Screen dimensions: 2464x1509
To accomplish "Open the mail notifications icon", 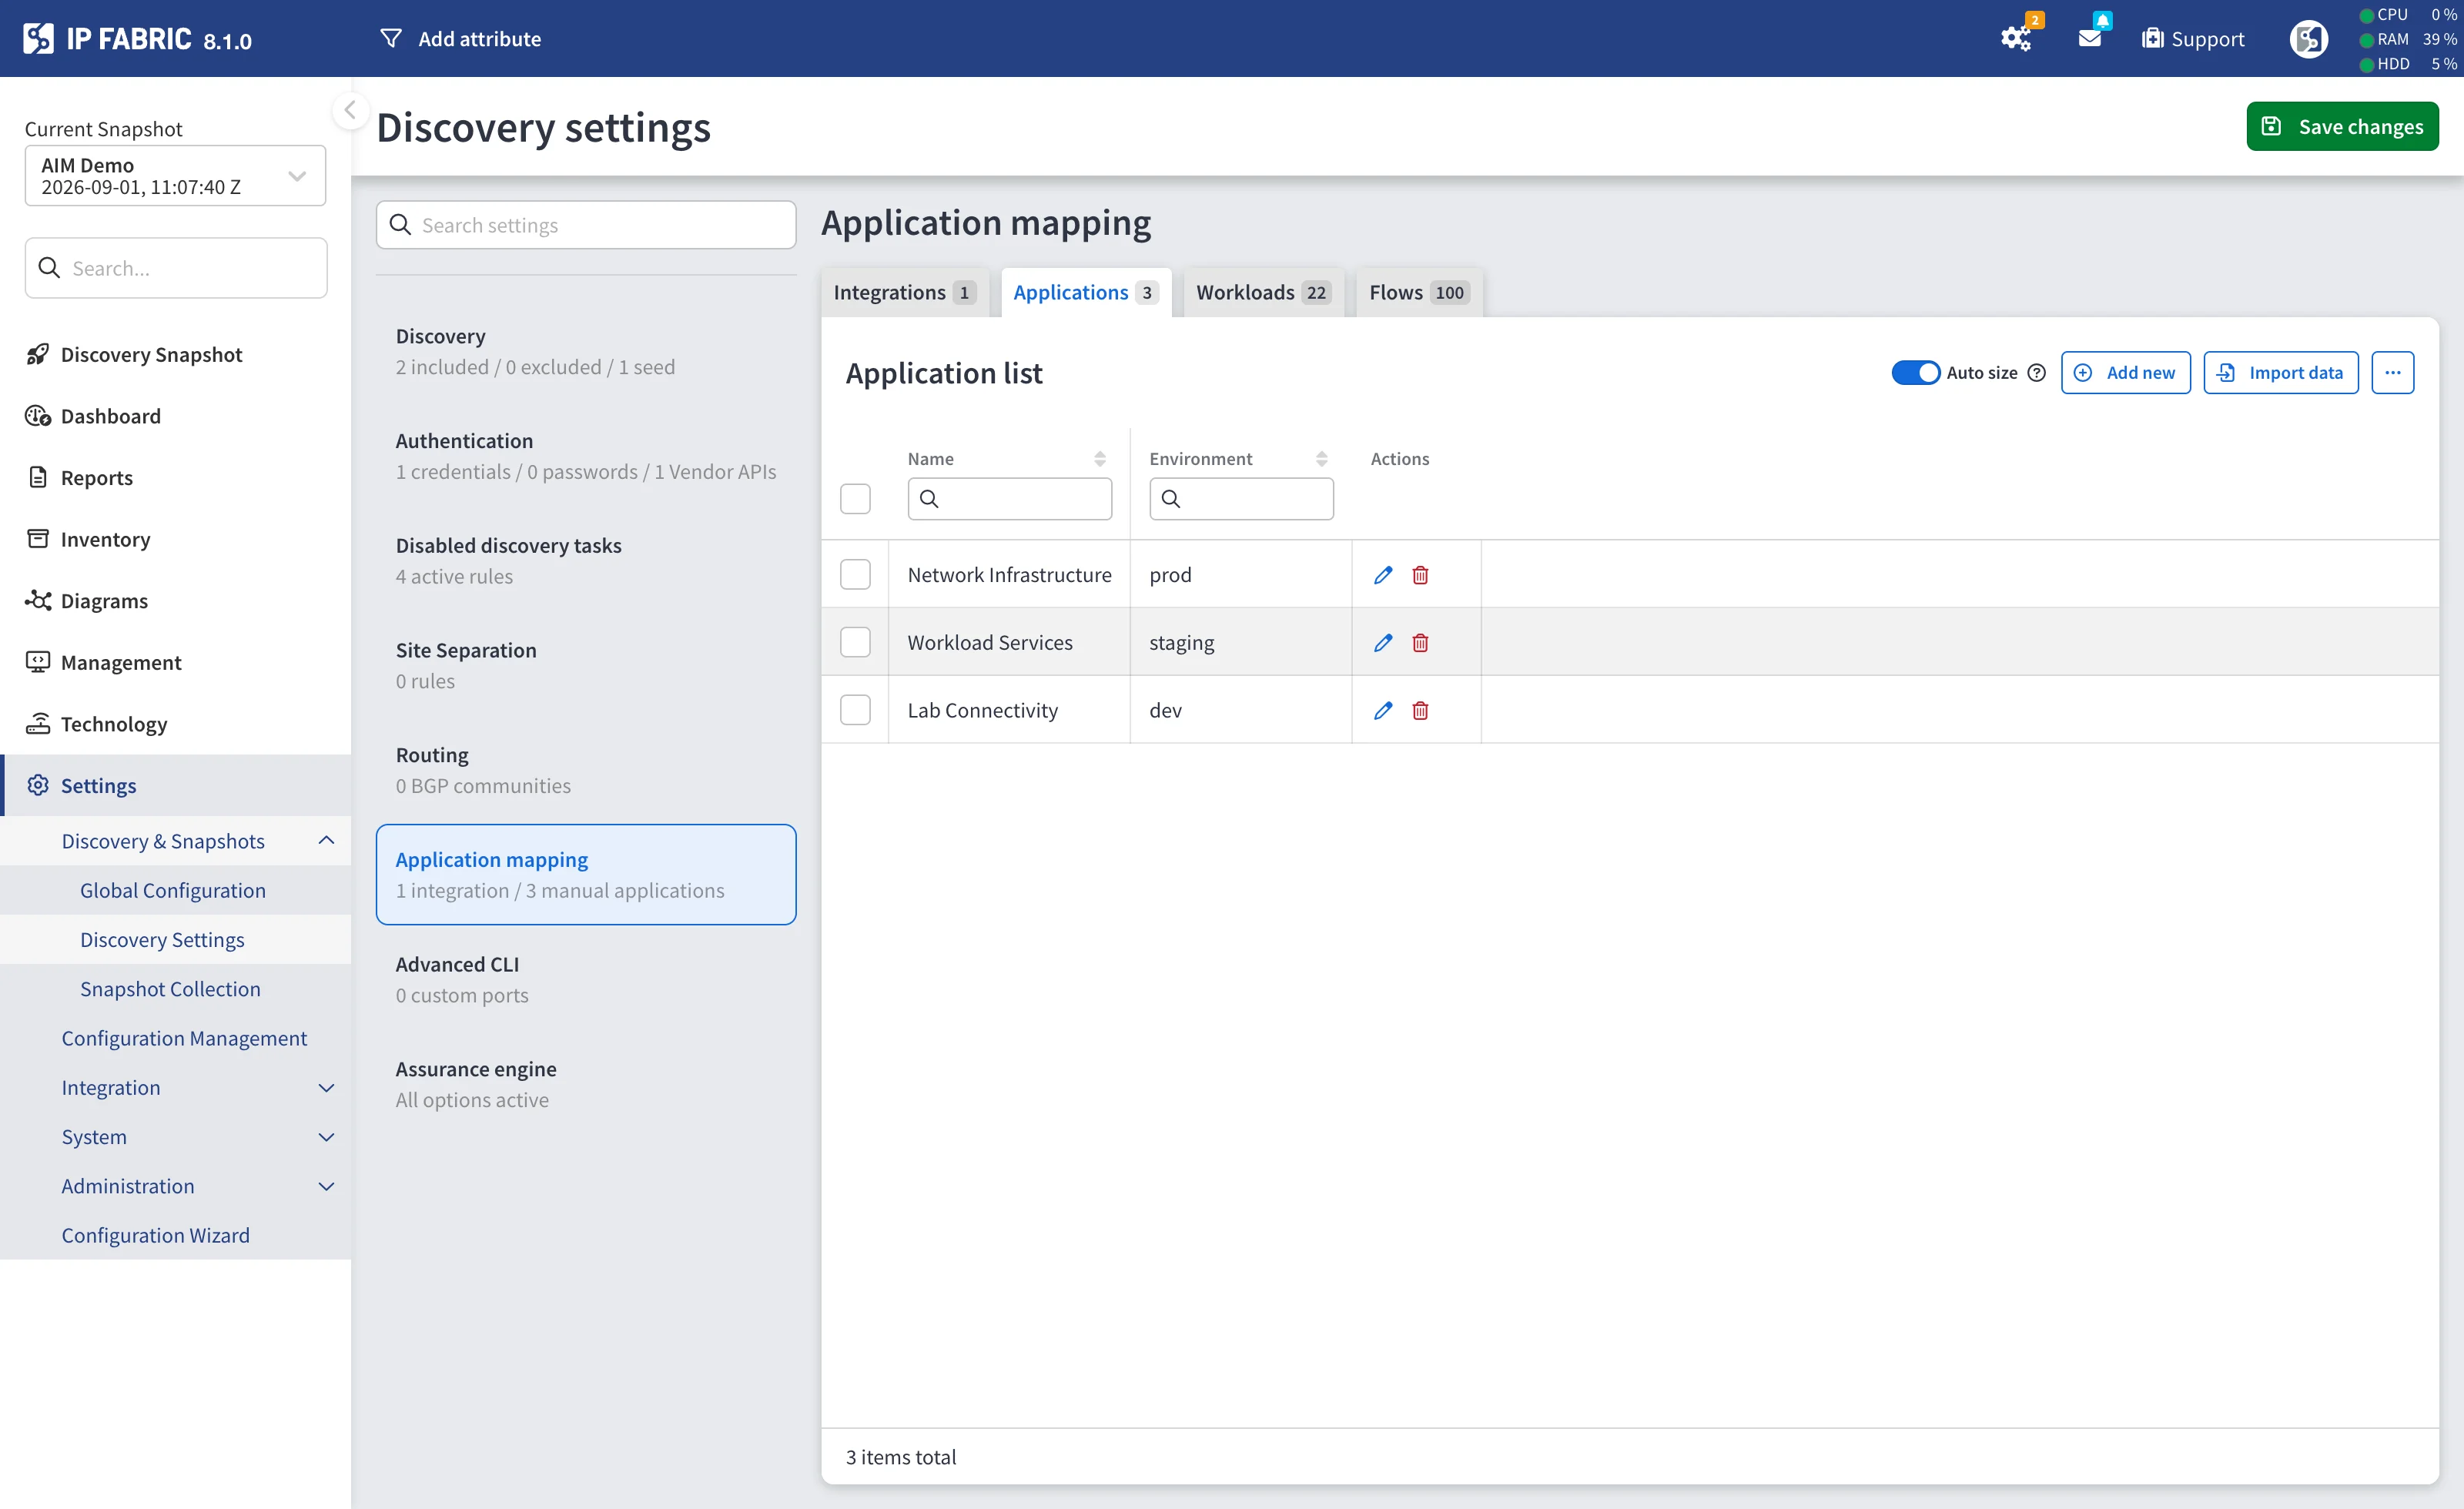I will point(2089,38).
